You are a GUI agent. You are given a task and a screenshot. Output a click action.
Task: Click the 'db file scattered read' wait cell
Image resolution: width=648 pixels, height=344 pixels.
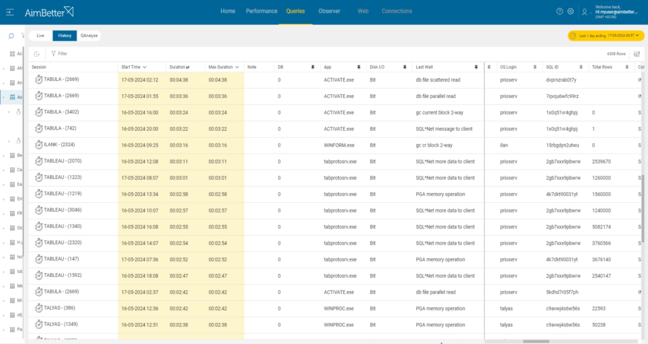438,80
